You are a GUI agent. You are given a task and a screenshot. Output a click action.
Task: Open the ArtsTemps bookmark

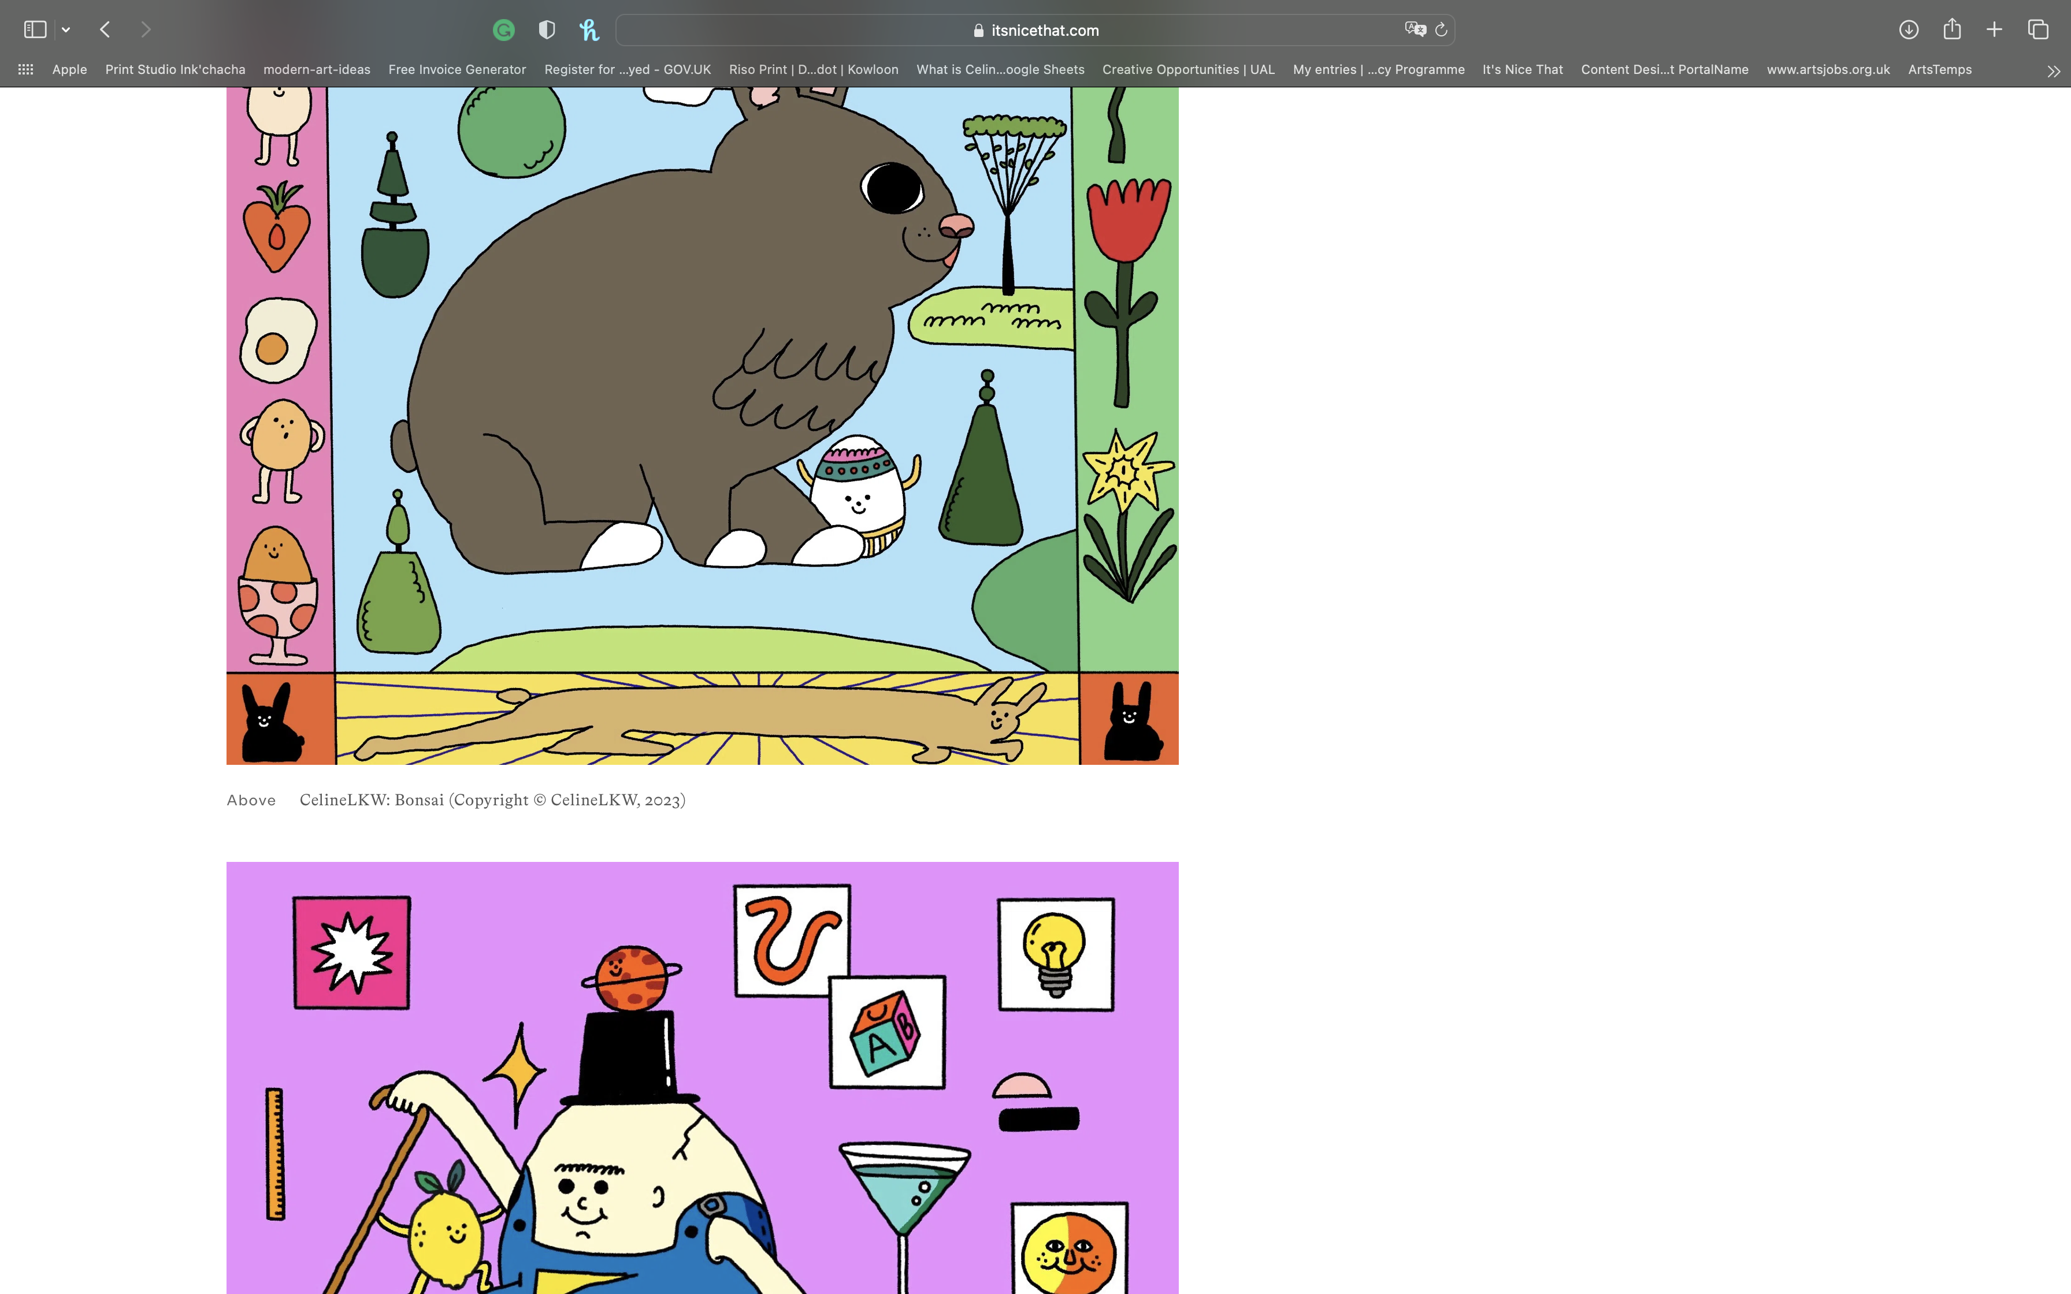(x=1939, y=69)
